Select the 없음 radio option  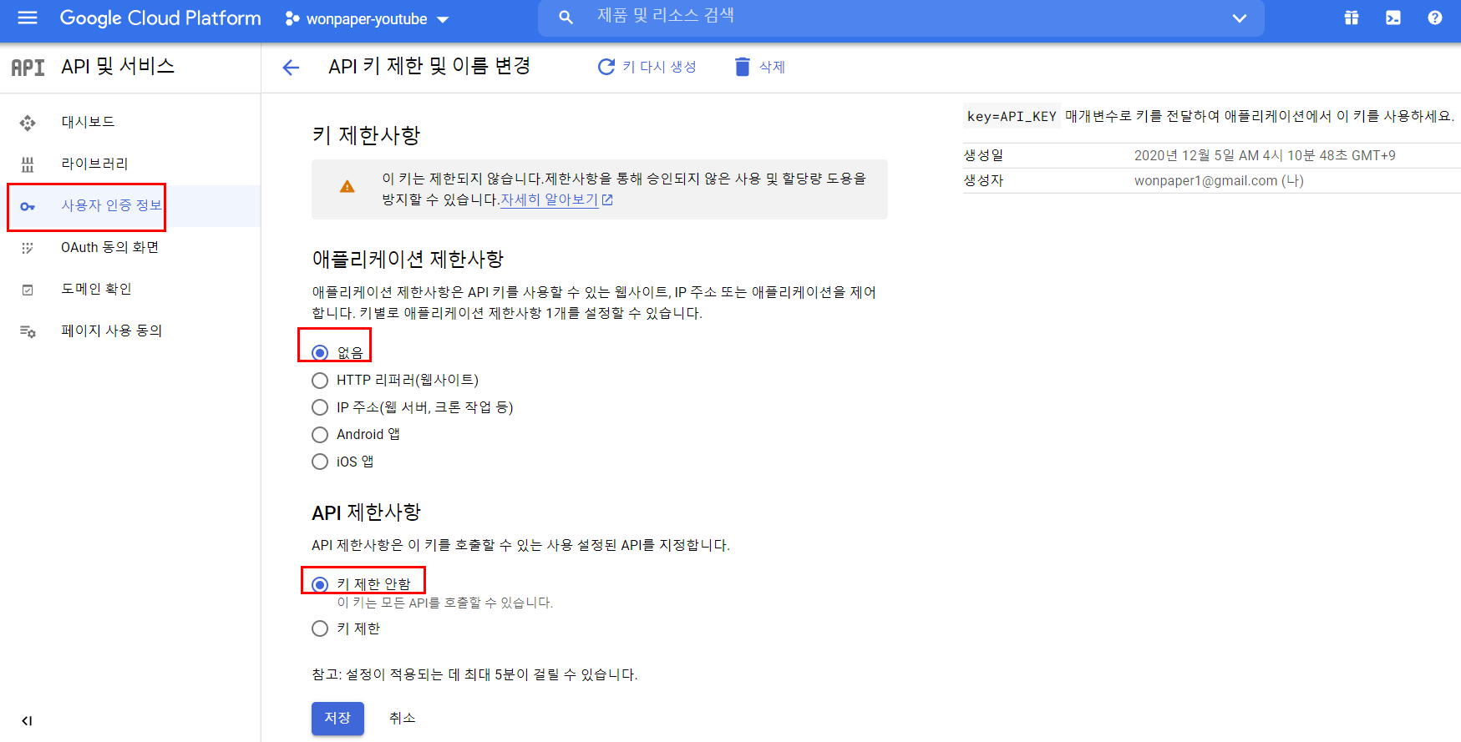click(x=320, y=353)
